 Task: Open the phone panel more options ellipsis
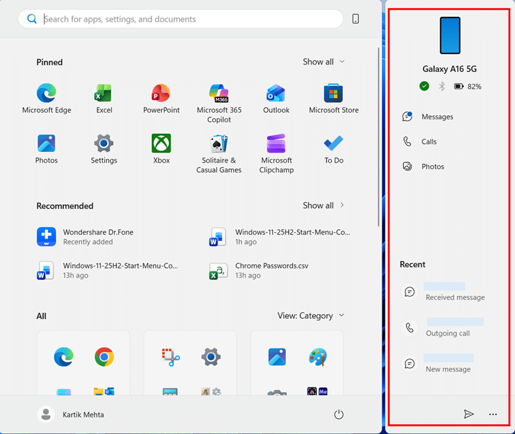point(493,414)
